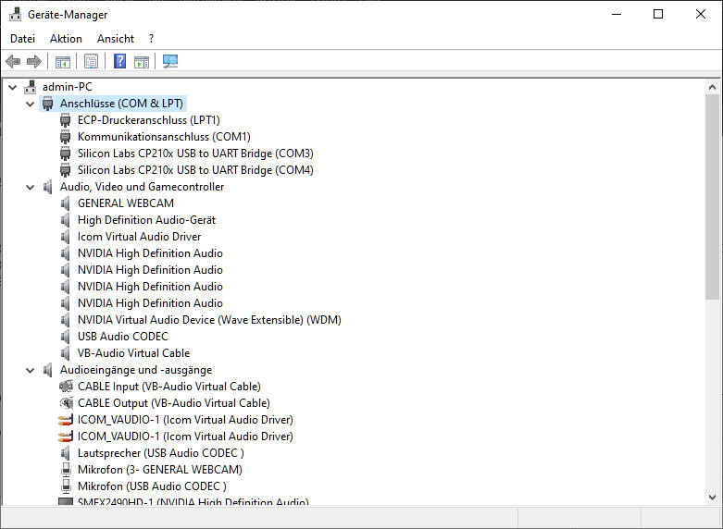Click the computer icon beside admin-PC

pos(31,87)
